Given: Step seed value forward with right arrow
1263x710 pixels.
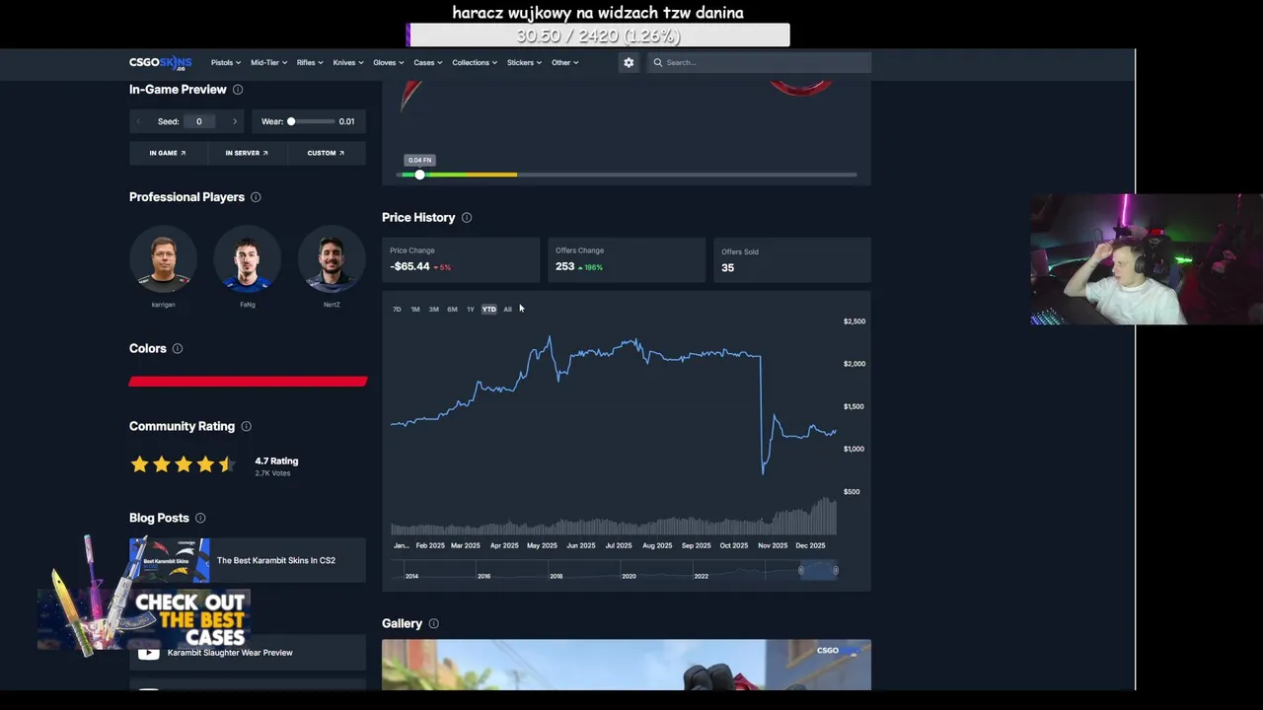Looking at the screenshot, I should [235, 121].
